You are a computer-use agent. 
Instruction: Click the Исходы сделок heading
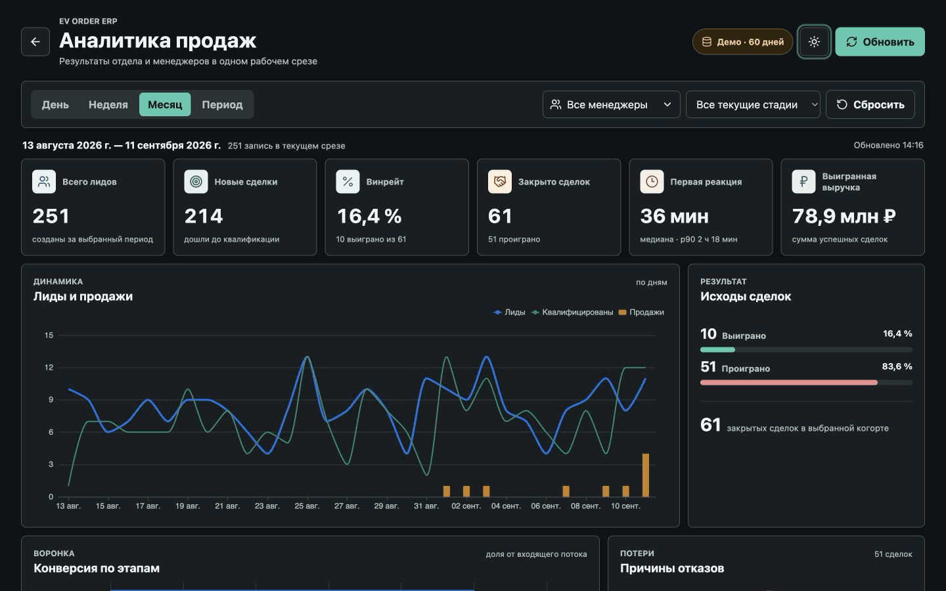[746, 297]
